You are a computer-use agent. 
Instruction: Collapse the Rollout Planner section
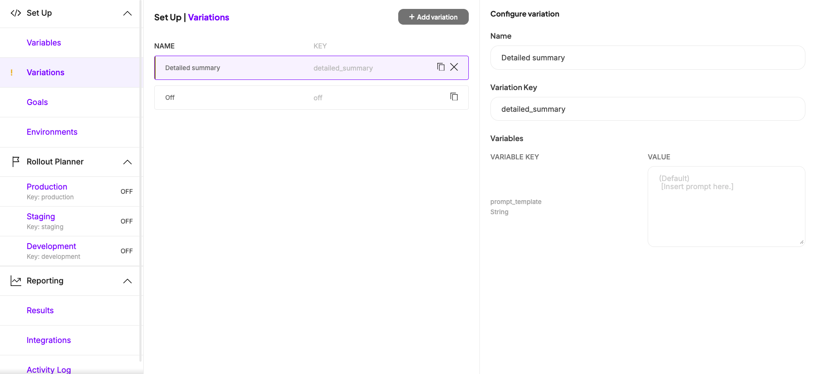(x=127, y=162)
